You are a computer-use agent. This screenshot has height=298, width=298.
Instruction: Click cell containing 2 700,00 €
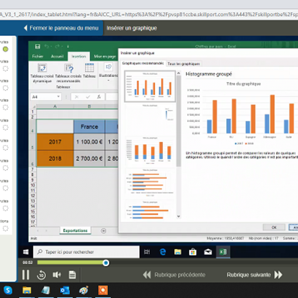89,159
